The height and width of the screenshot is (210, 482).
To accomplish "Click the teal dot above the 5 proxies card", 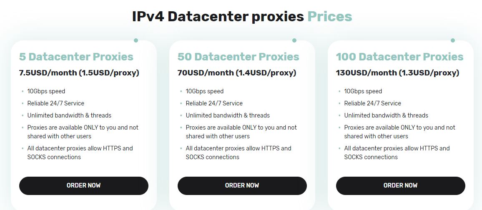I will tap(136, 40).
